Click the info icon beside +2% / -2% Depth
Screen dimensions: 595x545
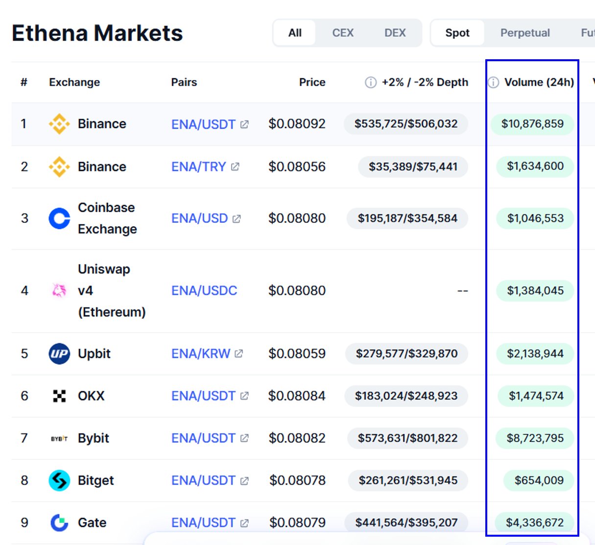371,82
